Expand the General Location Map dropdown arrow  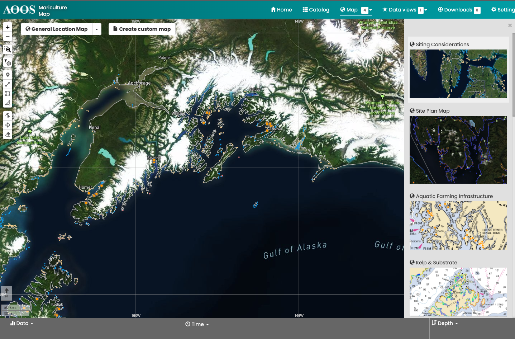tap(97, 29)
